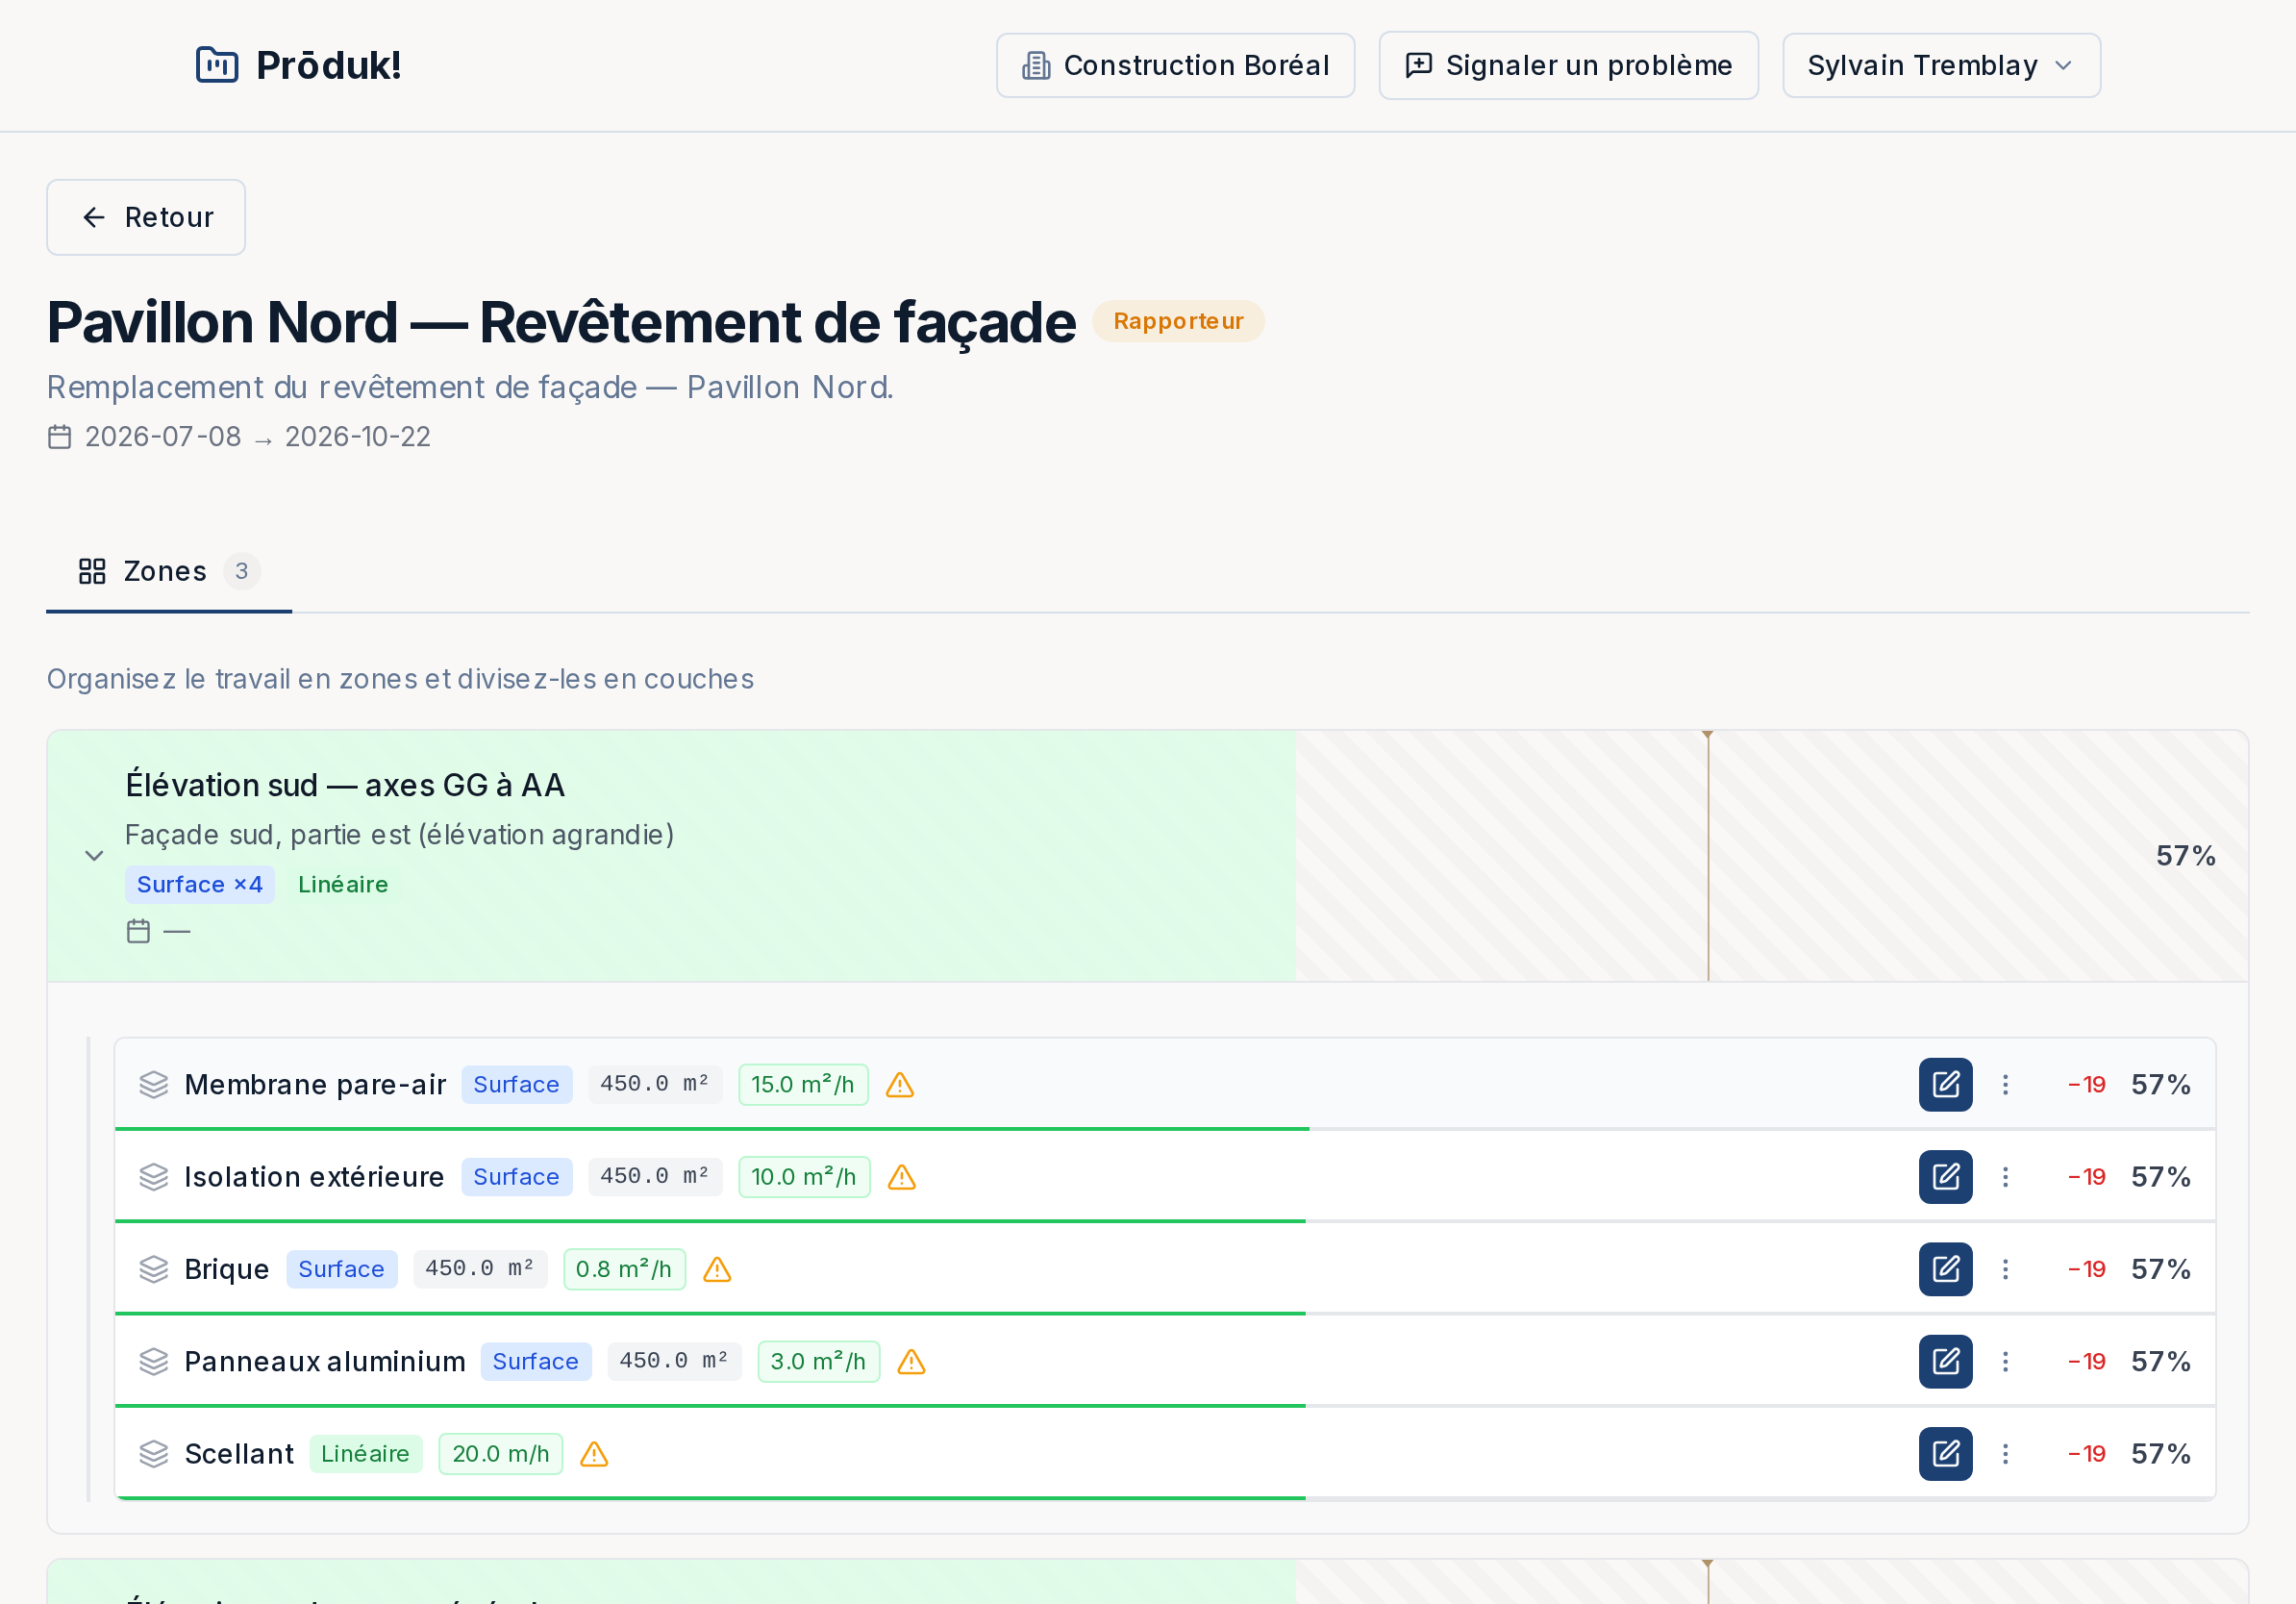This screenshot has width=2296, height=1604.
Task: Click the 15.0 m²/h rate badge
Action: click(803, 1084)
